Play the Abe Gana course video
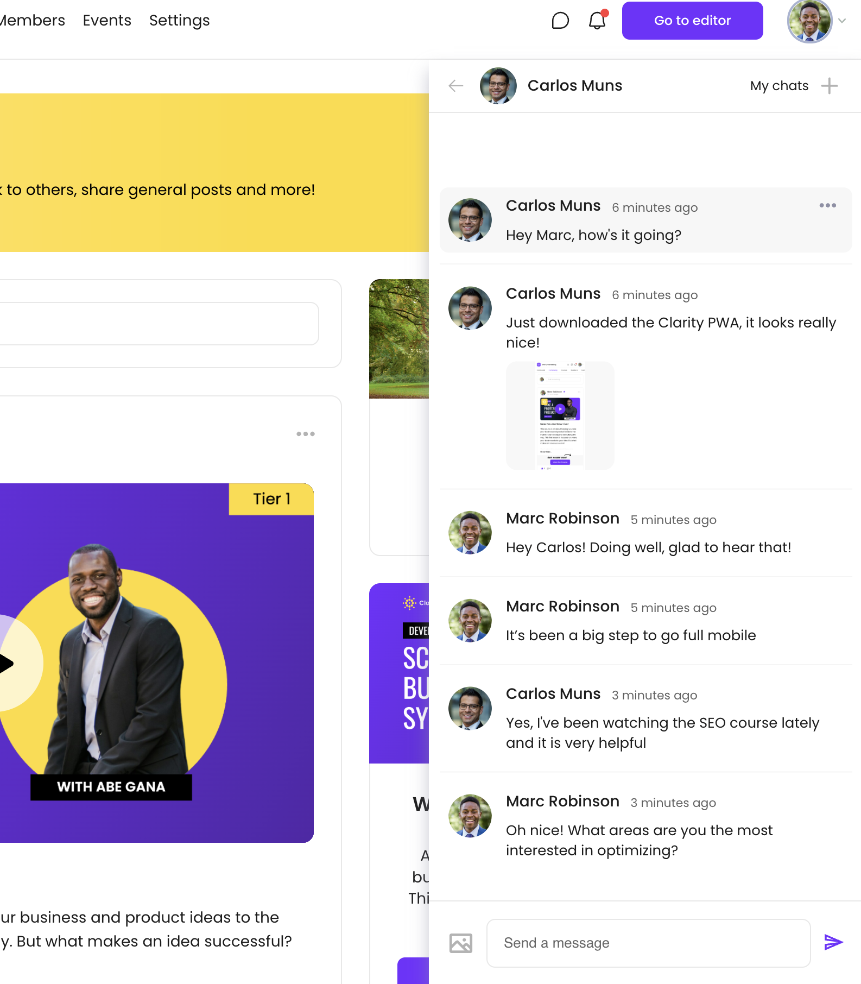 5,664
